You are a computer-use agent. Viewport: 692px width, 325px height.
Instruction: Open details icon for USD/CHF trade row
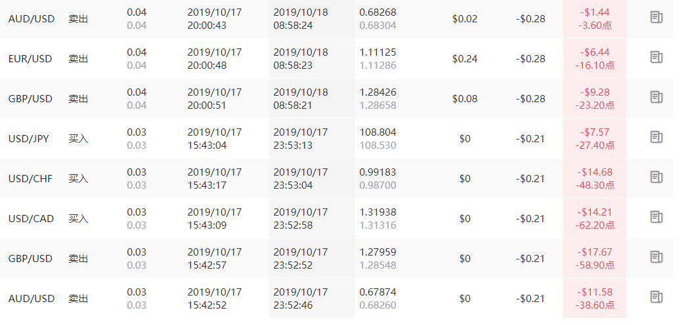pyautogui.click(x=657, y=177)
